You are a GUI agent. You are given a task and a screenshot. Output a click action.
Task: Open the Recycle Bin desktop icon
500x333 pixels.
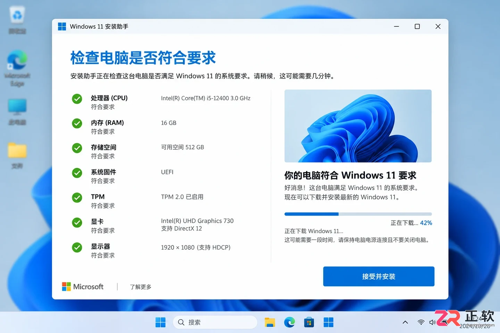(x=17, y=20)
